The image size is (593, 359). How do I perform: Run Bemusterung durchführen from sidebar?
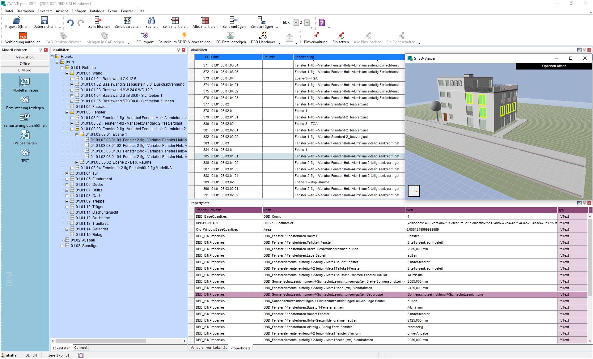(25, 117)
